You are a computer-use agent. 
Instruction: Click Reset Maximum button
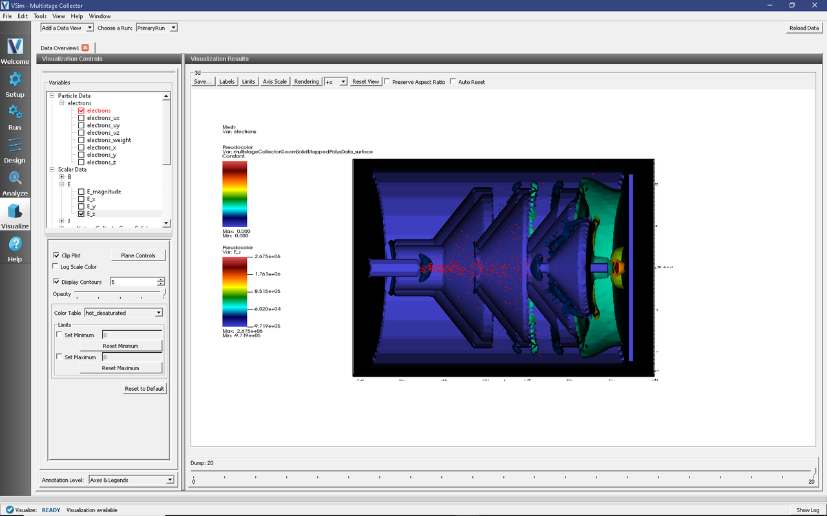[120, 368]
